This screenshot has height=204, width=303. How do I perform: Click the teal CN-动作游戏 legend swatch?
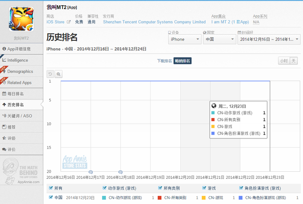pos(104,198)
